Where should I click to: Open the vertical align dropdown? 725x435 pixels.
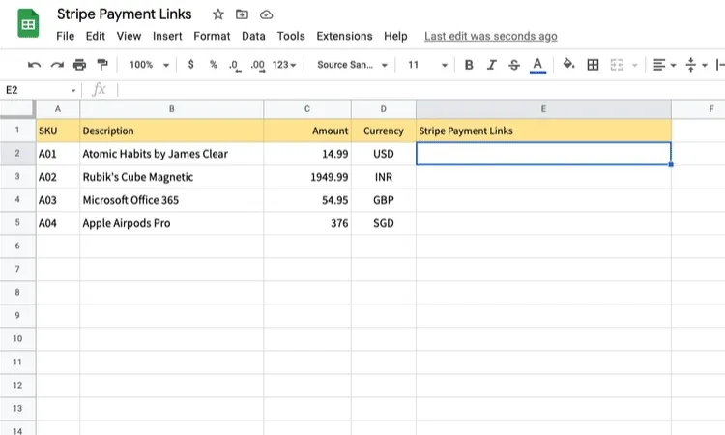coord(696,65)
